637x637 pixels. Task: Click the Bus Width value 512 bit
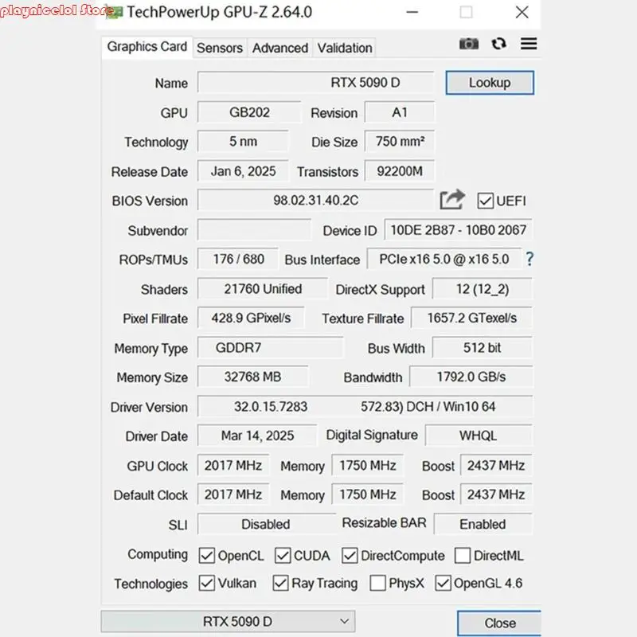[483, 348]
